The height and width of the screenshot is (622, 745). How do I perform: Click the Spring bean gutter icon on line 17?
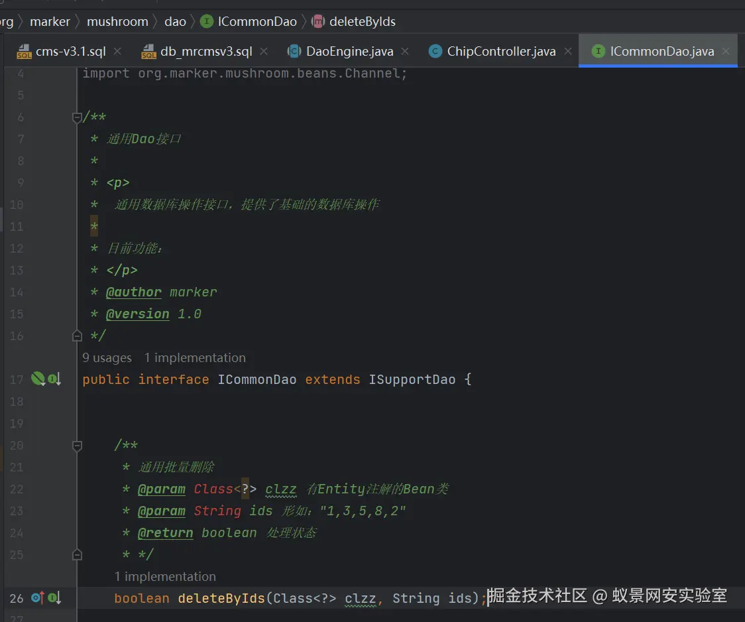pos(38,379)
